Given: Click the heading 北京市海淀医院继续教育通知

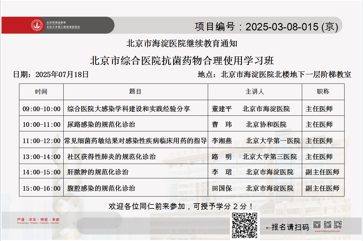Looking at the screenshot, I should tap(182, 44).
